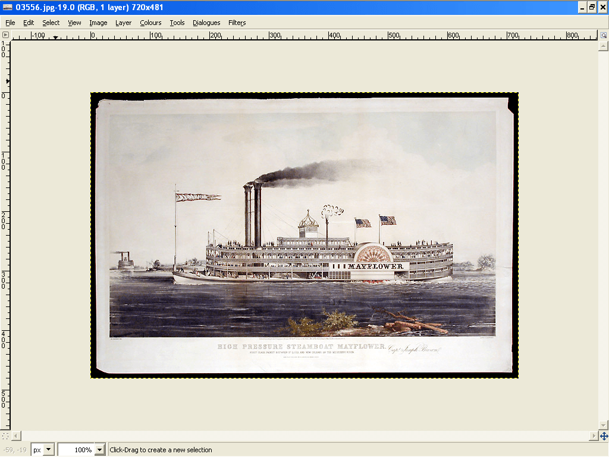
Task: Open the Tools menu
Action: pyautogui.click(x=177, y=23)
